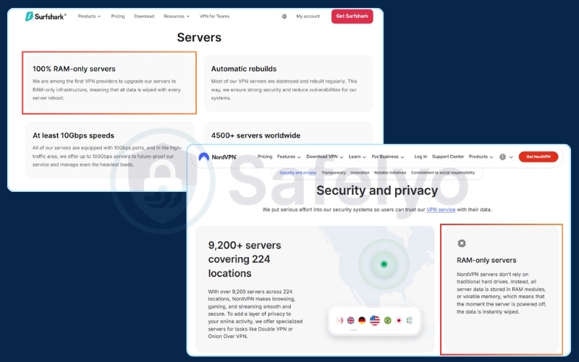Click the Servers page heading
The height and width of the screenshot is (362, 579).
[199, 38]
